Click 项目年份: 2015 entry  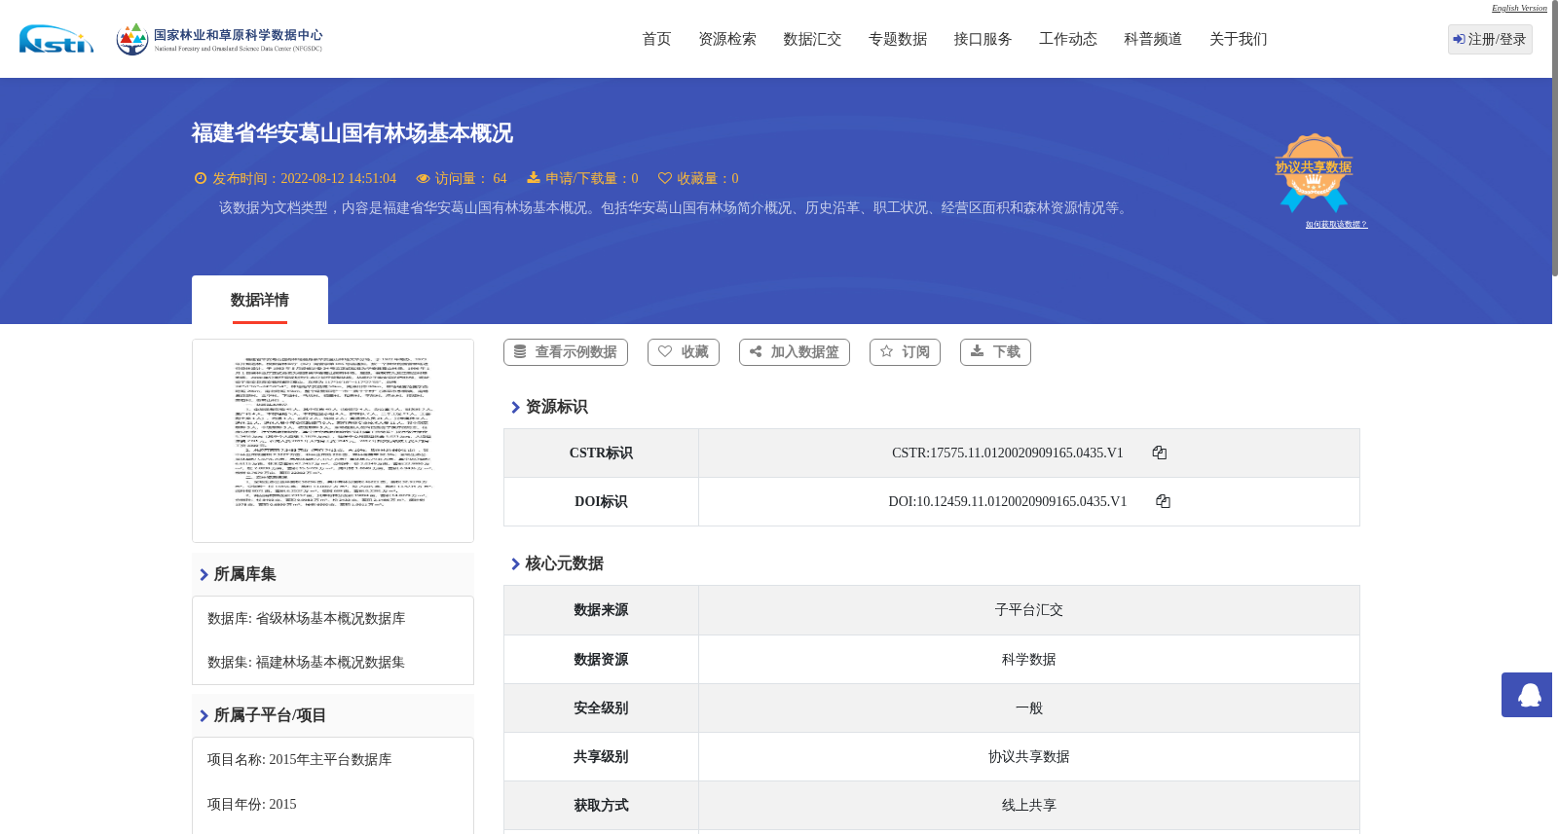(251, 805)
